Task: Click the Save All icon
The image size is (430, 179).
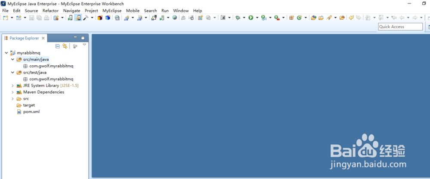Action: [x=39, y=18]
